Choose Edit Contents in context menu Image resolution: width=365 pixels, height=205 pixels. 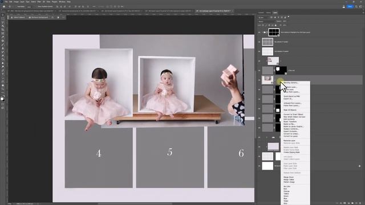coord(289,119)
